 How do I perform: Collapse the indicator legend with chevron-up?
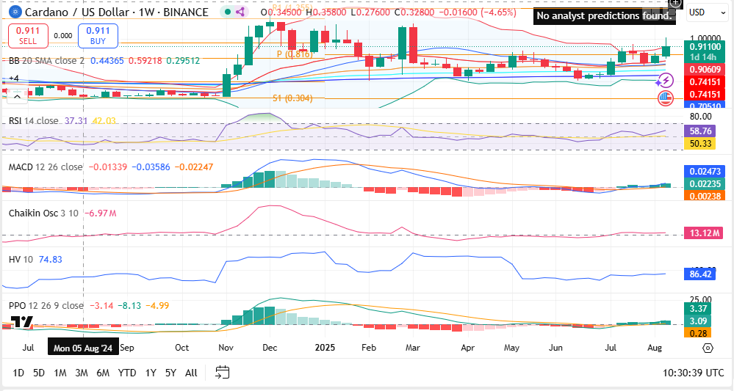tap(17, 97)
